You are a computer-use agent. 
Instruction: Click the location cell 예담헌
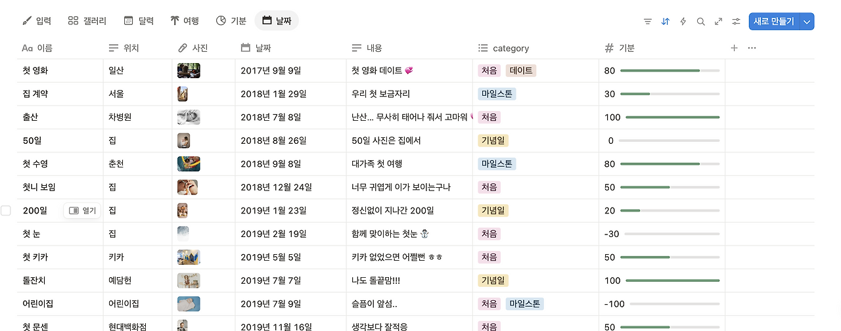tap(137, 280)
